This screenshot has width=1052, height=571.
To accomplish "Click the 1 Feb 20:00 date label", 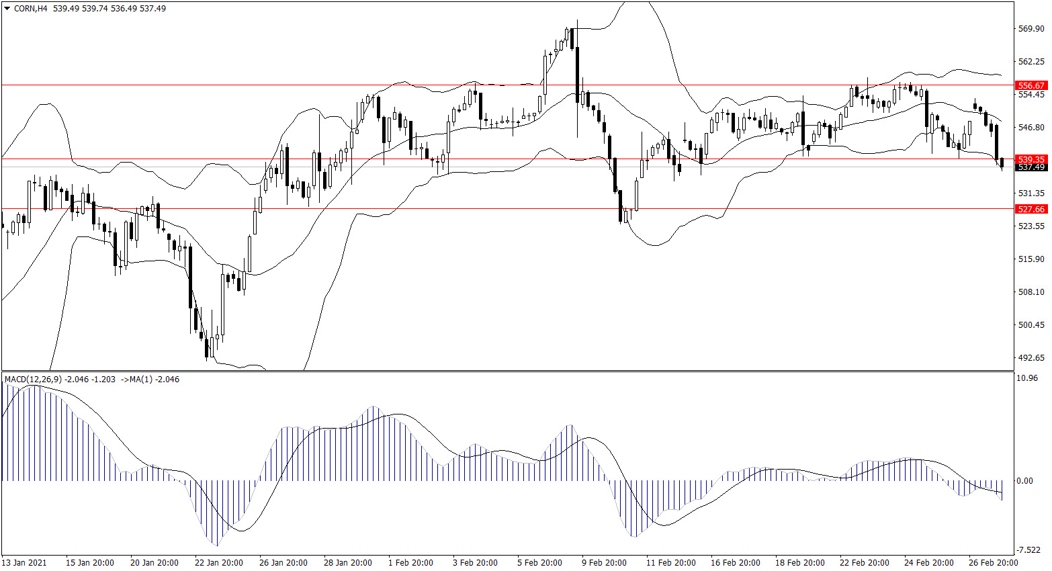I will click(x=410, y=562).
